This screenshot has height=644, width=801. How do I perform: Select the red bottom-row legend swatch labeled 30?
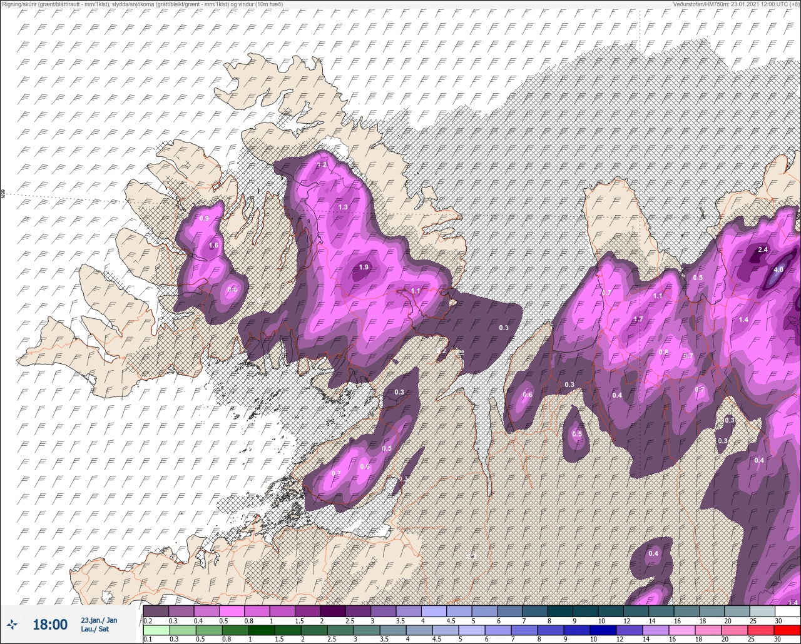point(787,630)
